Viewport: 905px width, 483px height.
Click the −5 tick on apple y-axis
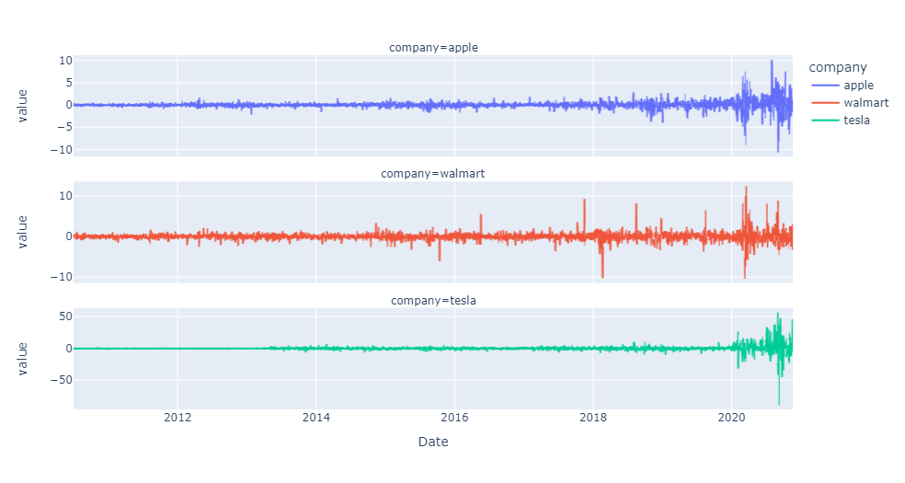pos(64,127)
